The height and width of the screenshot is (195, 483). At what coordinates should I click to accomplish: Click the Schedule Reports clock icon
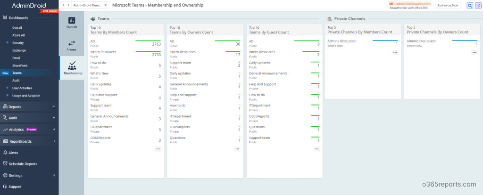(5, 164)
